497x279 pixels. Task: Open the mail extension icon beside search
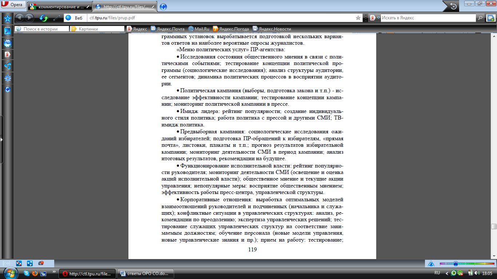pos(491,17)
